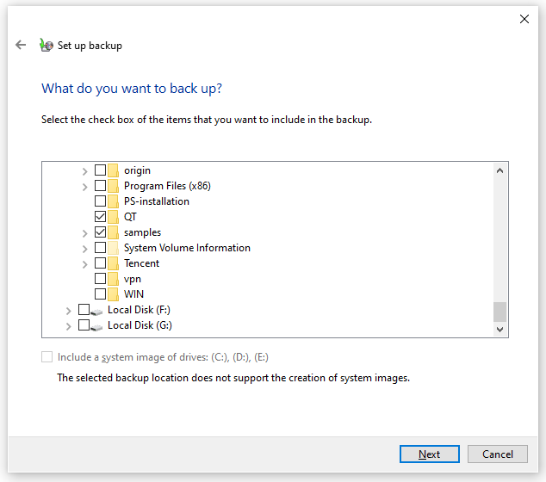Check the Local Disk (F:) checkbox
The width and height of the screenshot is (546, 482).
(x=84, y=309)
